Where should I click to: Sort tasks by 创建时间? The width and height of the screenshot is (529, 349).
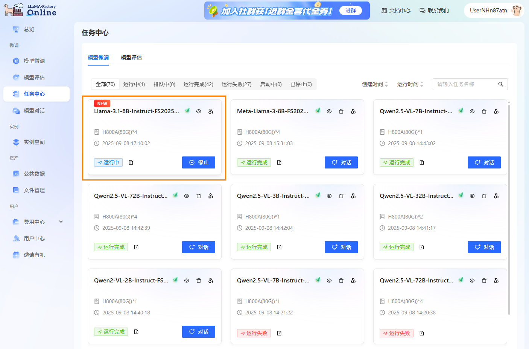375,84
